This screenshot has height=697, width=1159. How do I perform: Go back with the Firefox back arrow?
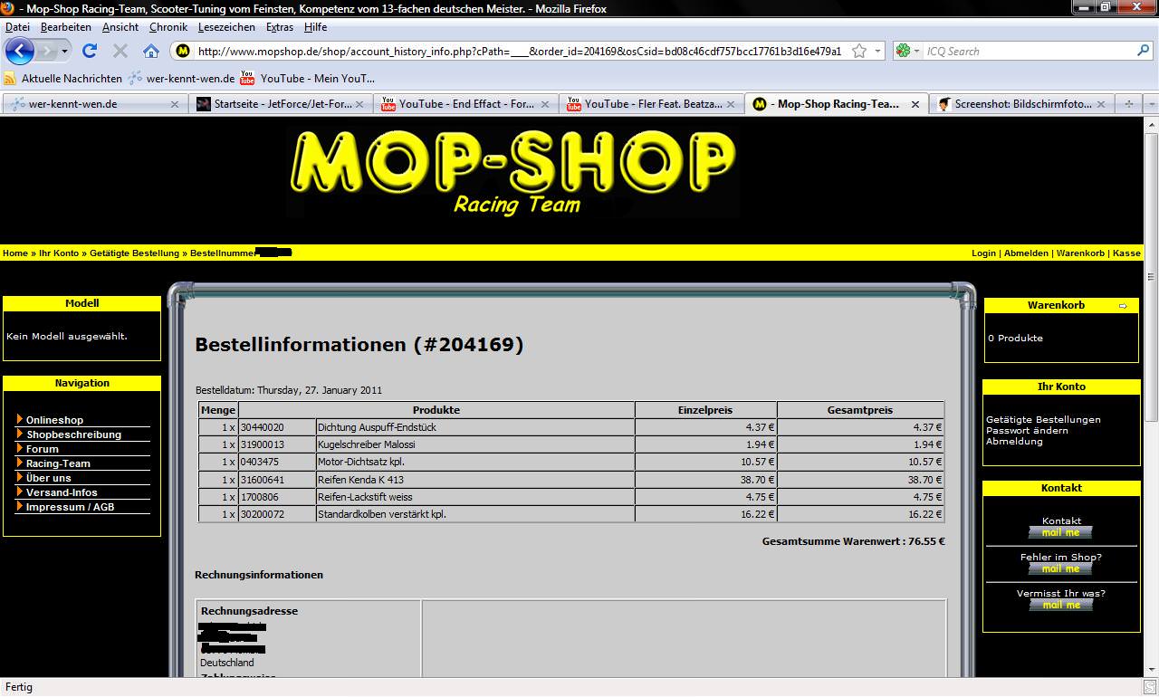click(x=20, y=51)
